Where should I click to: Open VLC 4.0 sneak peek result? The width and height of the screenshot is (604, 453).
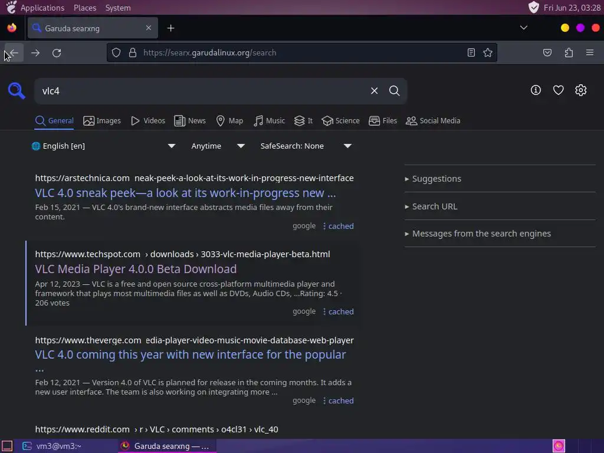[185, 193]
